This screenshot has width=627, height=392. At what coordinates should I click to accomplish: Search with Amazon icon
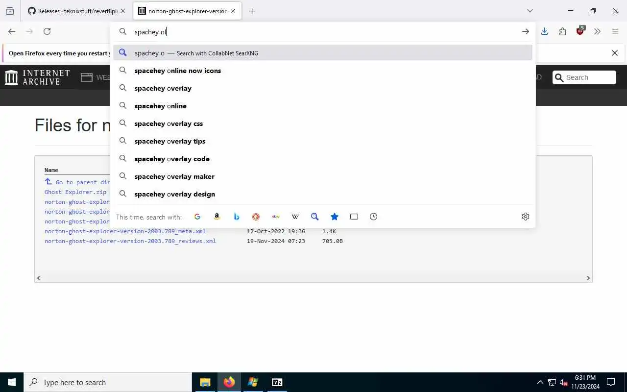pyautogui.click(x=217, y=217)
